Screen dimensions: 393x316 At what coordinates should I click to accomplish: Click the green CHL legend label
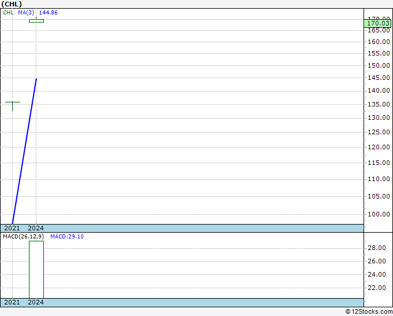point(8,13)
